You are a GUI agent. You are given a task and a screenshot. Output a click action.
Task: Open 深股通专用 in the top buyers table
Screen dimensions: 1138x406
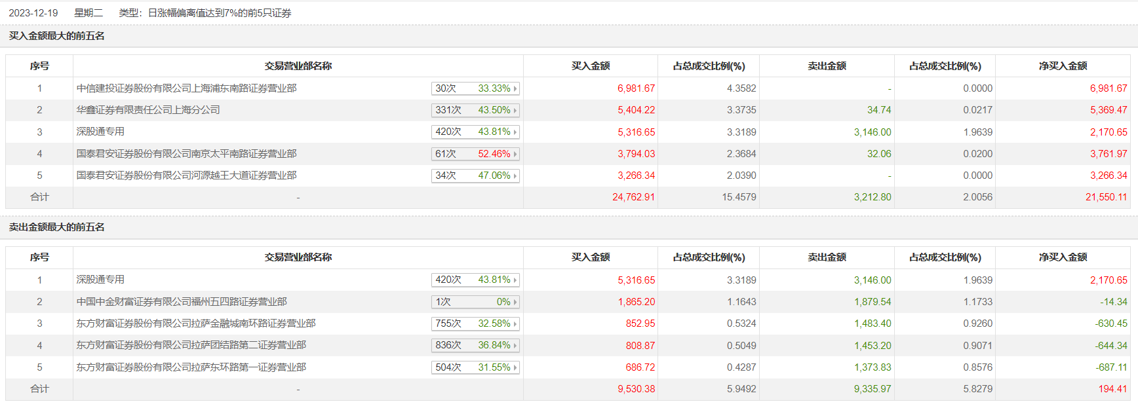click(x=100, y=132)
